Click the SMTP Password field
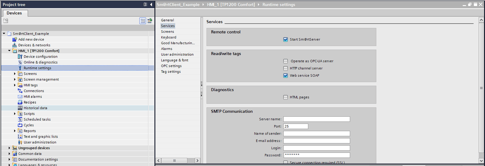The width and height of the screenshot is (485, 166). click(x=316, y=155)
